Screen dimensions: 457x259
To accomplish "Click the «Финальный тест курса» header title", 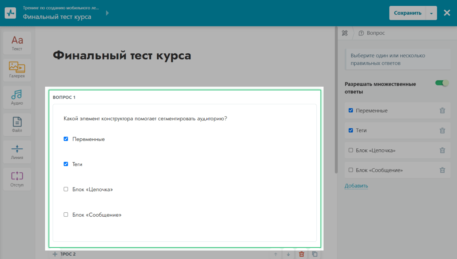I will (x=57, y=17).
